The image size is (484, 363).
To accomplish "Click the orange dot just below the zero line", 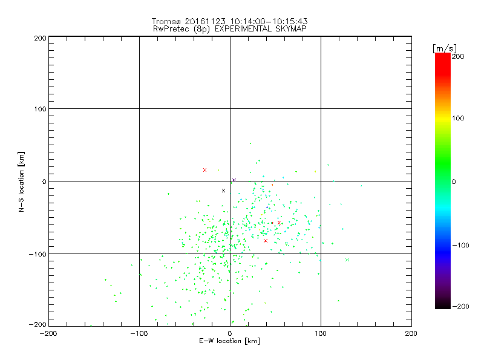I will pos(272,185).
